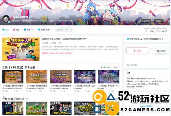Click the 合集和列表 tab icon
The width and height of the screenshot is (171, 116).
pos(39,30)
